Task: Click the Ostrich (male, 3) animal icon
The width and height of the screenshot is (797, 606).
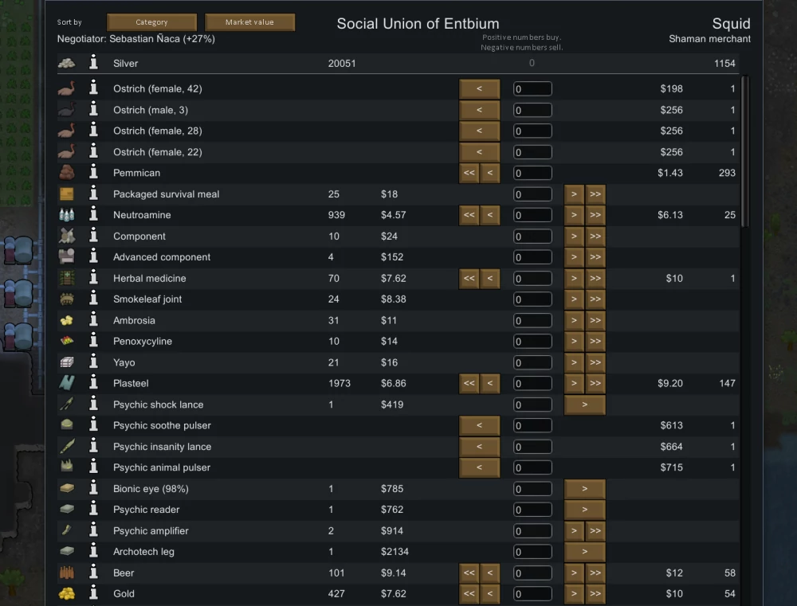Action: [67, 110]
